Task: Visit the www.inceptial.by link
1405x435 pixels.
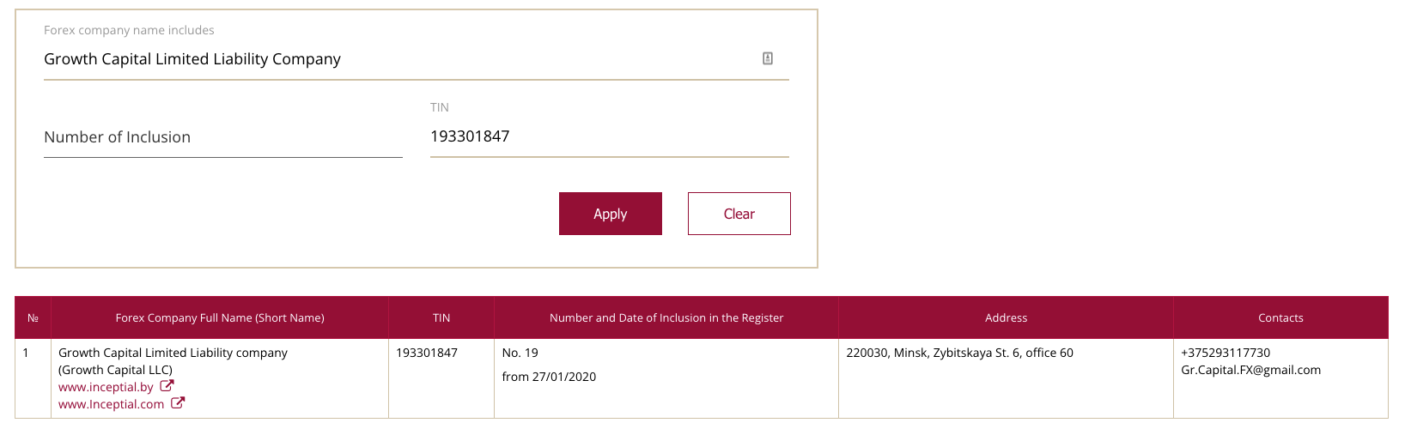Action: click(x=106, y=387)
